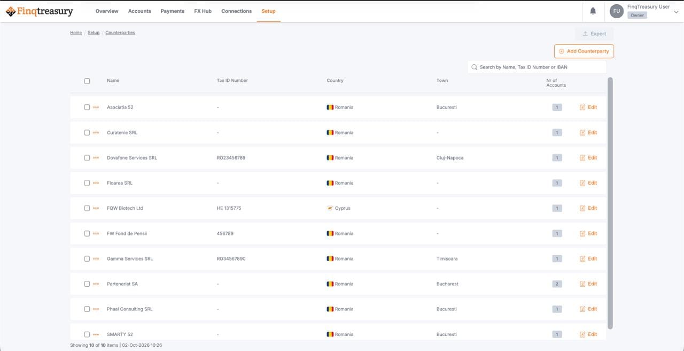Click the Finqtreasury logo

pos(39,11)
